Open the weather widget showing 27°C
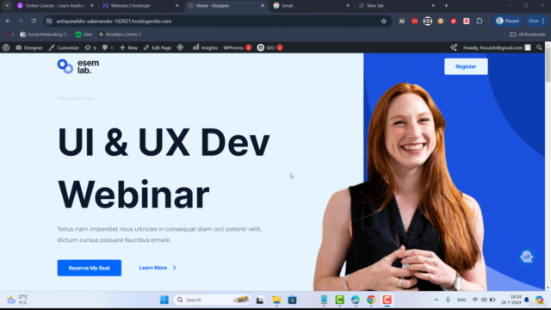 (17, 300)
